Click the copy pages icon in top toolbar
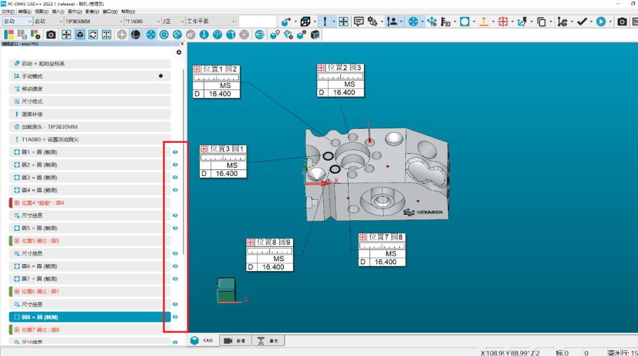This screenshot has height=356, width=638. pos(542,22)
